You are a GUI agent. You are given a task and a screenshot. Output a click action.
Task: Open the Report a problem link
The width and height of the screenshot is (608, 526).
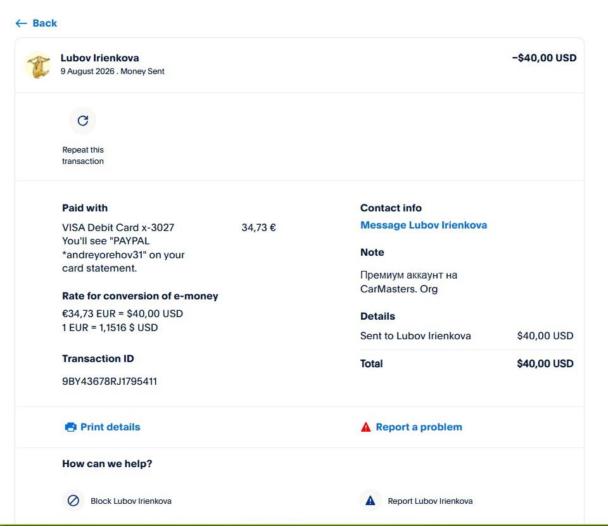click(x=419, y=427)
